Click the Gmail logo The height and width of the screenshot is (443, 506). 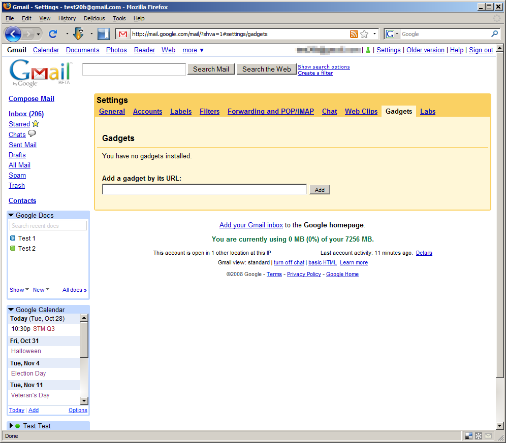tap(41, 73)
